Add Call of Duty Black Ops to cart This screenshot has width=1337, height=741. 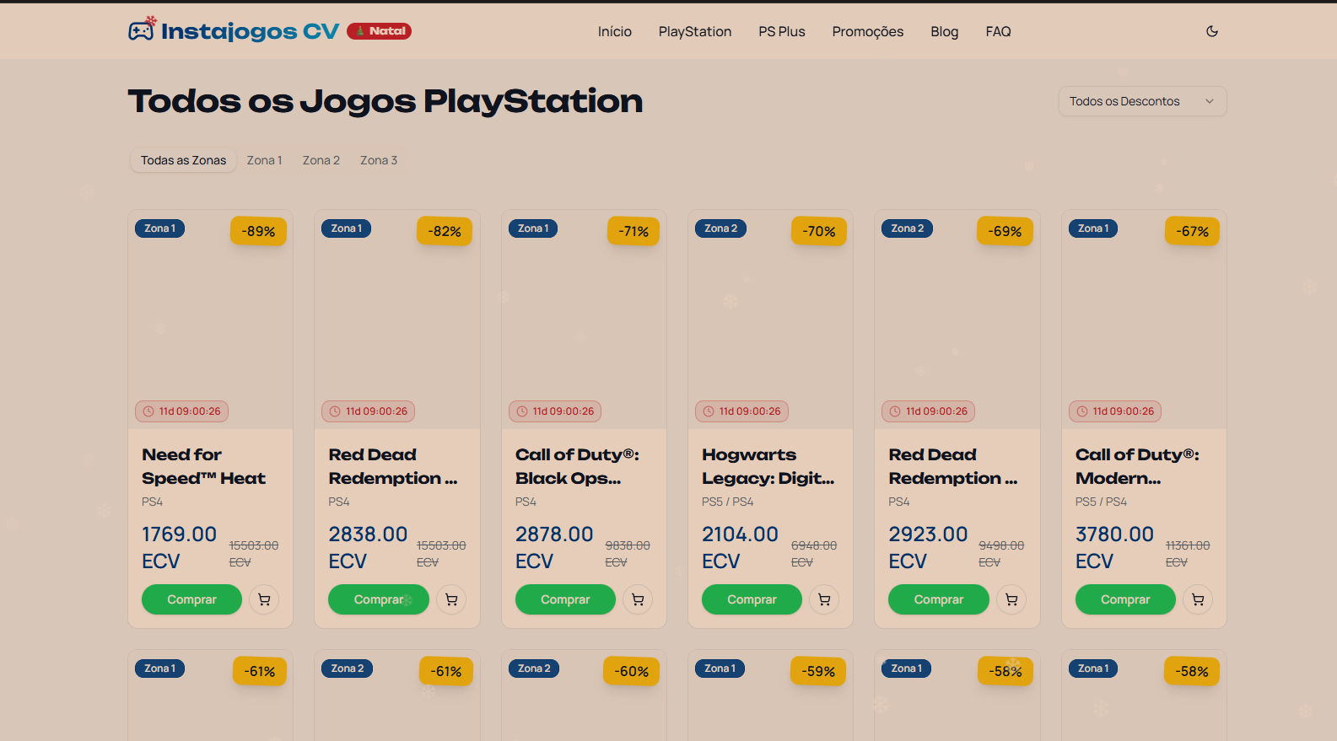coord(638,599)
